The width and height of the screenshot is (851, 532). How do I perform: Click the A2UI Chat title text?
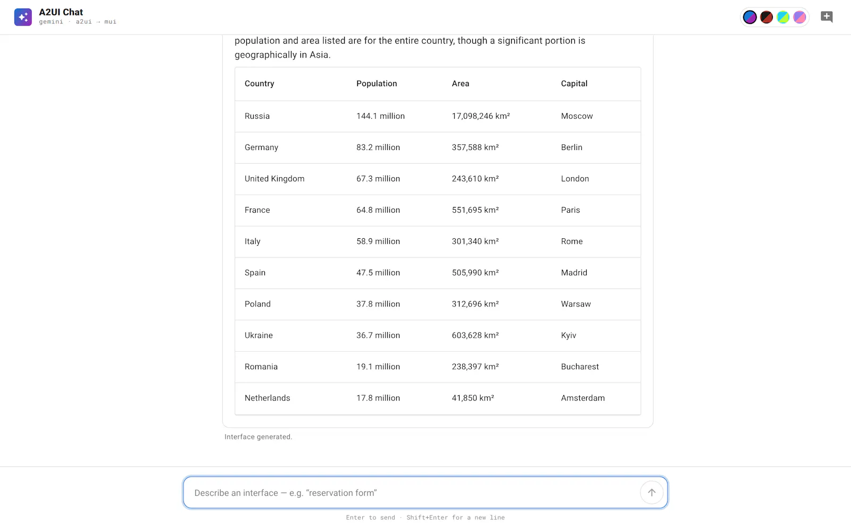tap(61, 12)
